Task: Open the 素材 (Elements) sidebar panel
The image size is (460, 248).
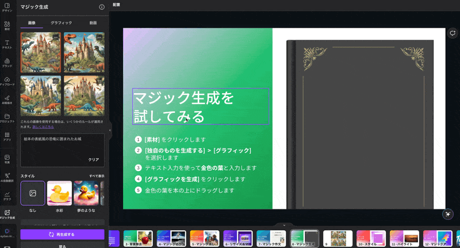Action: [7, 25]
